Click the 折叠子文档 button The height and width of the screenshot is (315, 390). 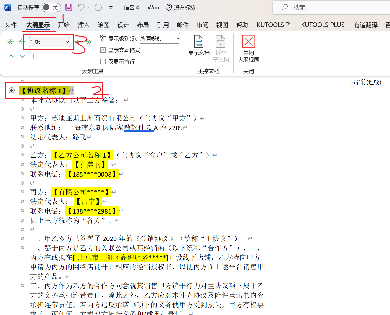(x=221, y=49)
